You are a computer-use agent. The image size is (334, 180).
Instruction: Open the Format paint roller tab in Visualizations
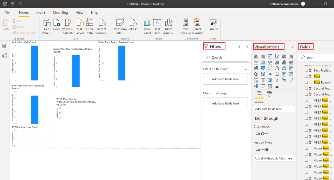(x=269, y=94)
